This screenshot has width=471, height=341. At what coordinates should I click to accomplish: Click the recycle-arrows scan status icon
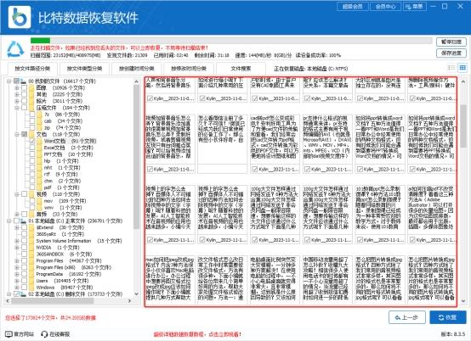15,49
